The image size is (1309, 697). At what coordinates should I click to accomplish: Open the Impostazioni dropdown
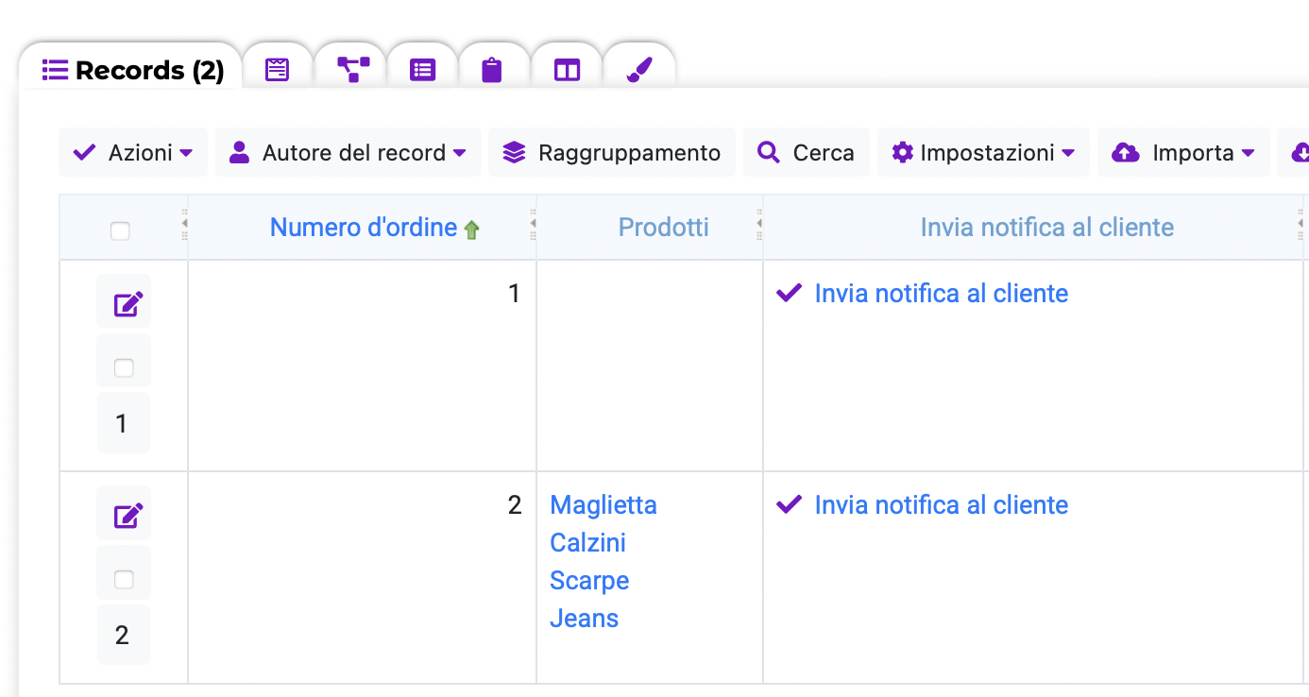click(x=983, y=152)
